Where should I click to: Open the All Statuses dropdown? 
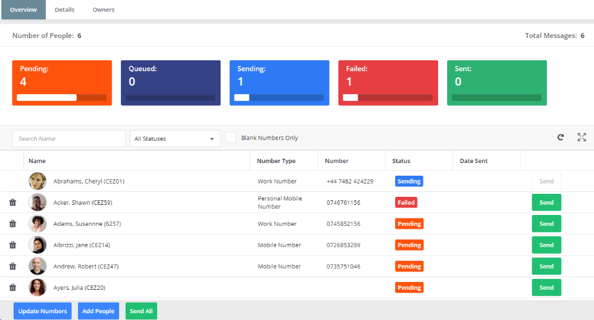pyautogui.click(x=175, y=139)
